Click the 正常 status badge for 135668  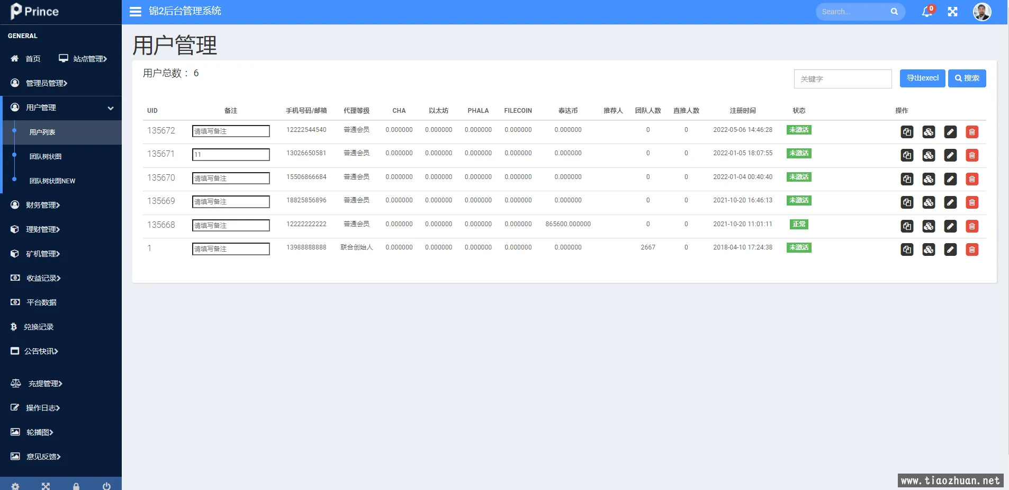click(x=799, y=224)
